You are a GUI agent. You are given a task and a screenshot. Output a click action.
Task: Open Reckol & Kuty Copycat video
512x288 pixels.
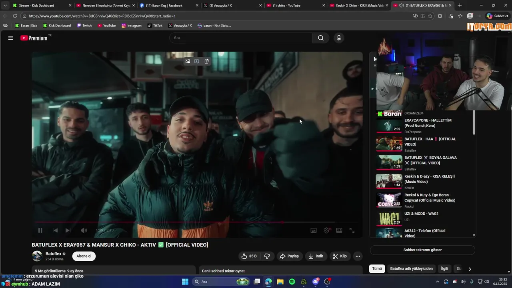tap(430, 198)
